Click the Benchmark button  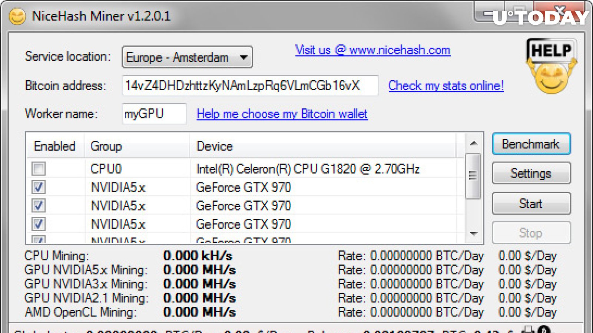(x=531, y=144)
